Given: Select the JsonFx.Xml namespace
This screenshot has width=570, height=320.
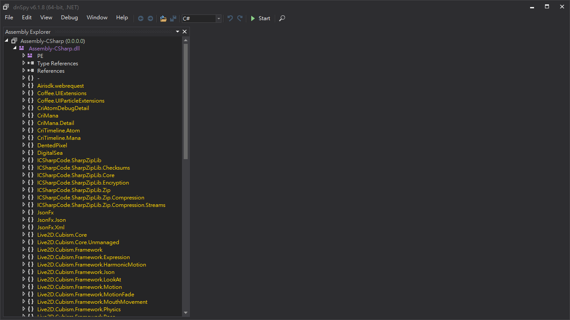Looking at the screenshot, I should 51,227.
